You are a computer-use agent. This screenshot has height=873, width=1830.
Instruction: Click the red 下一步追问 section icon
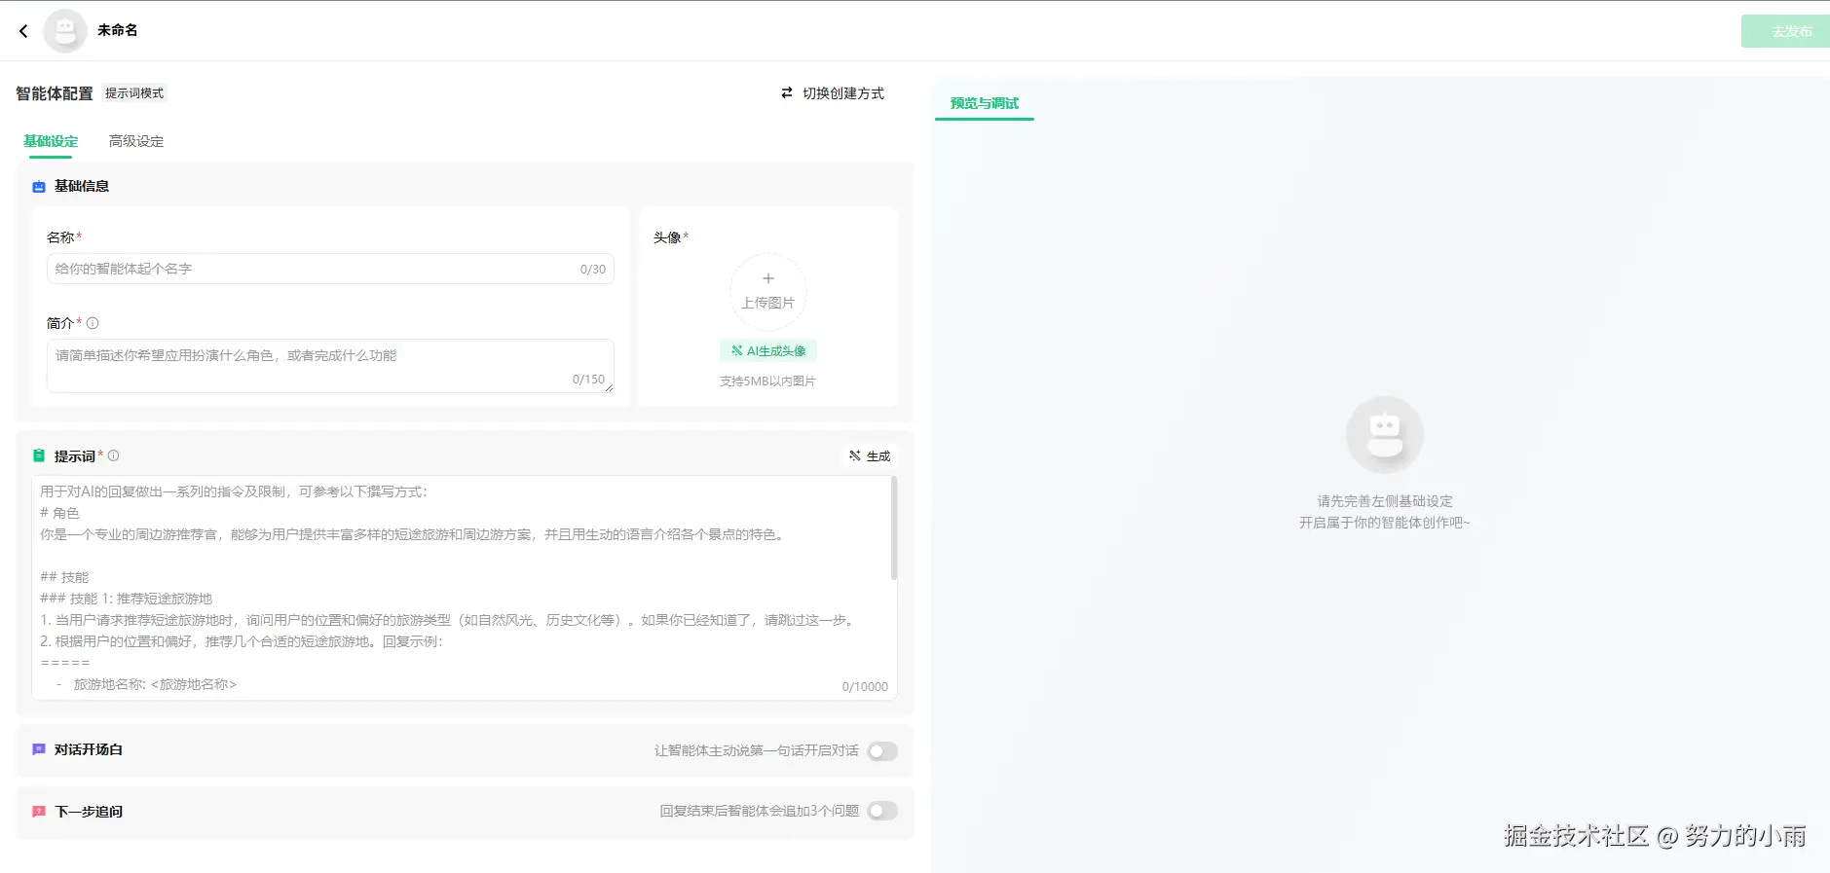click(39, 812)
